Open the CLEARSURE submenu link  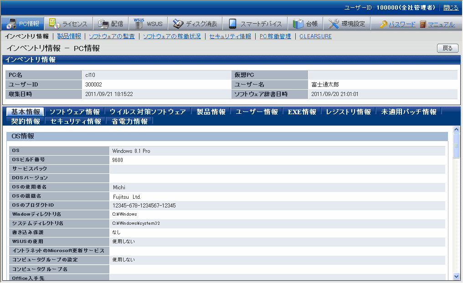point(315,36)
